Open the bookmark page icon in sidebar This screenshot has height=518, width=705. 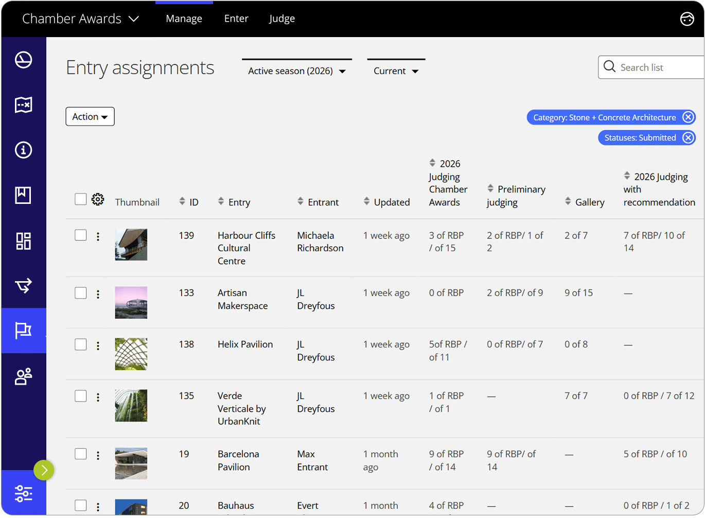click(23, 195)
